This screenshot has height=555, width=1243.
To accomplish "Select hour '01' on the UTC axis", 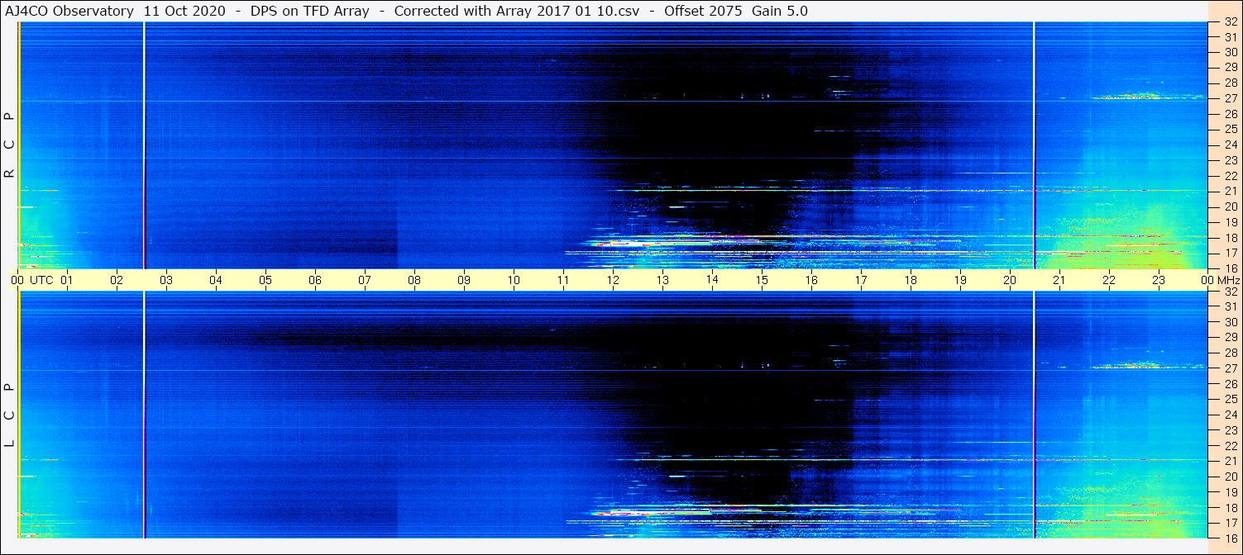I will [x=67, y=280].
